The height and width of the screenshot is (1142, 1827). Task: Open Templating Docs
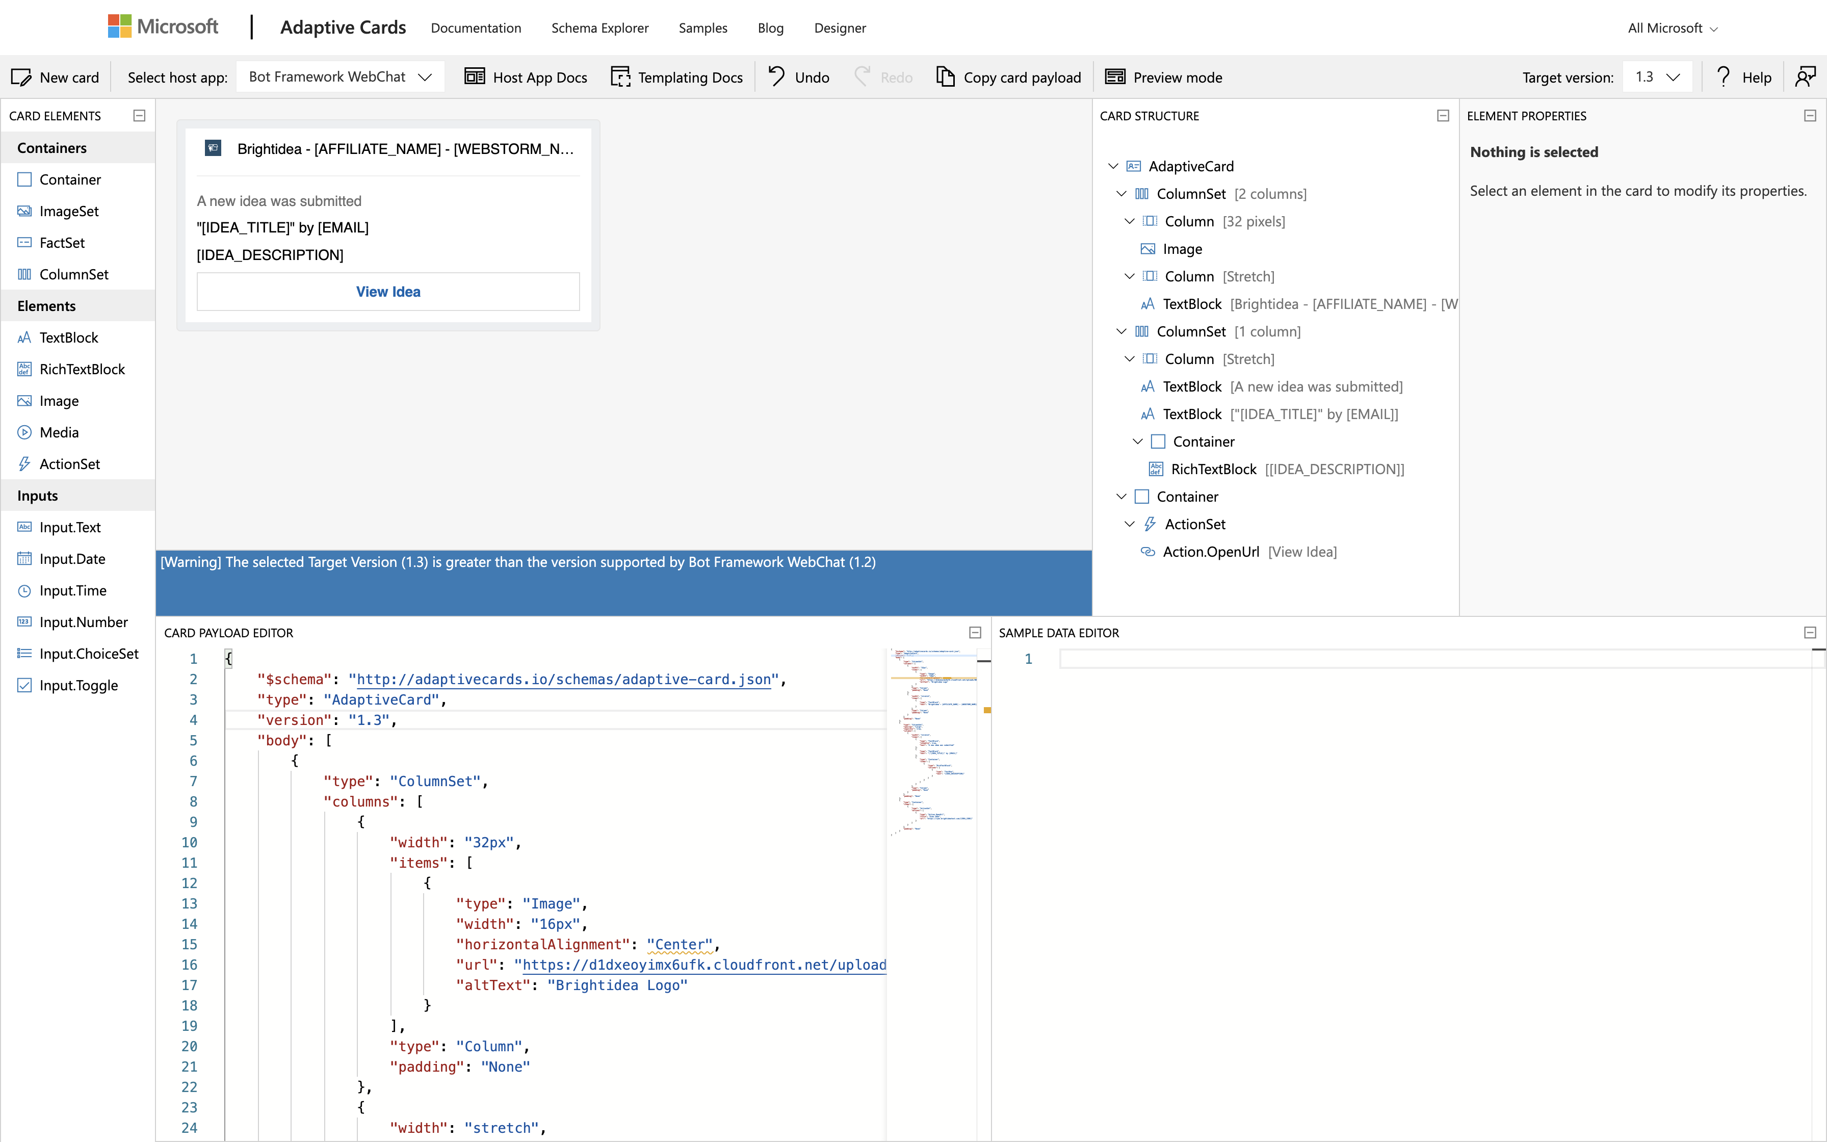coord(676,77)
